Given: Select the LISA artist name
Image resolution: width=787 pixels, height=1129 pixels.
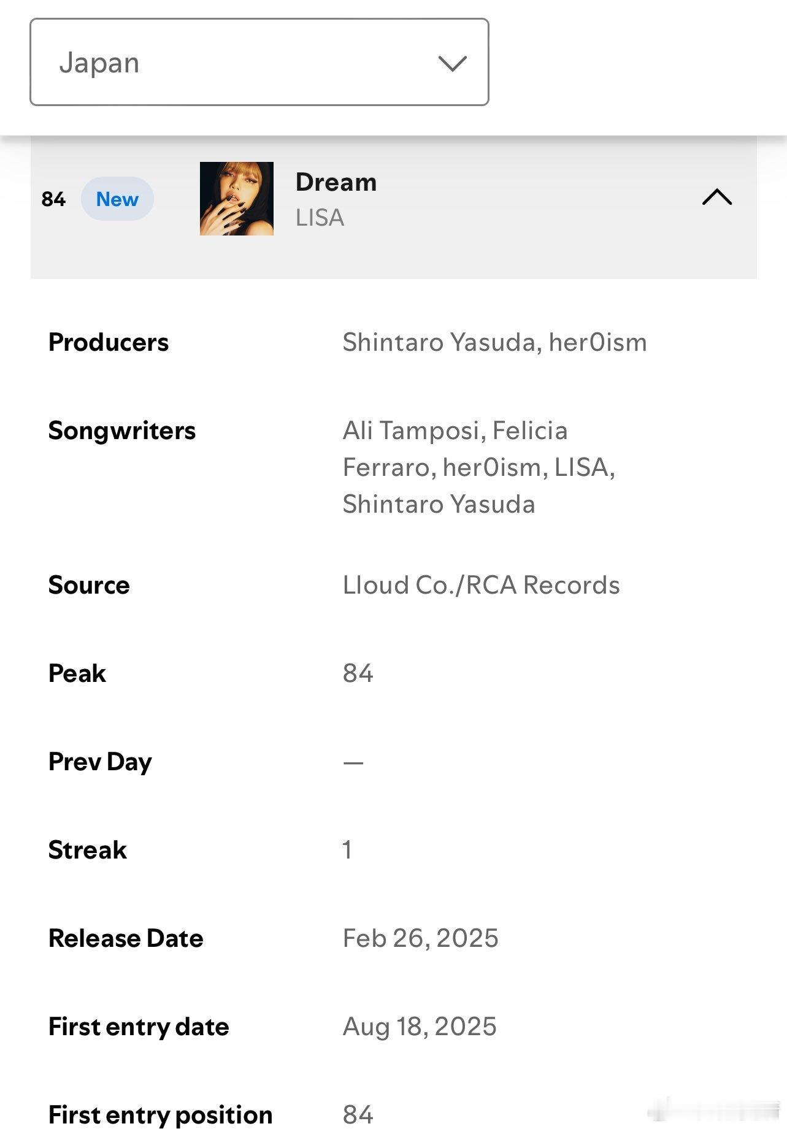Looking at the screenshot, I should coord(320,218).
